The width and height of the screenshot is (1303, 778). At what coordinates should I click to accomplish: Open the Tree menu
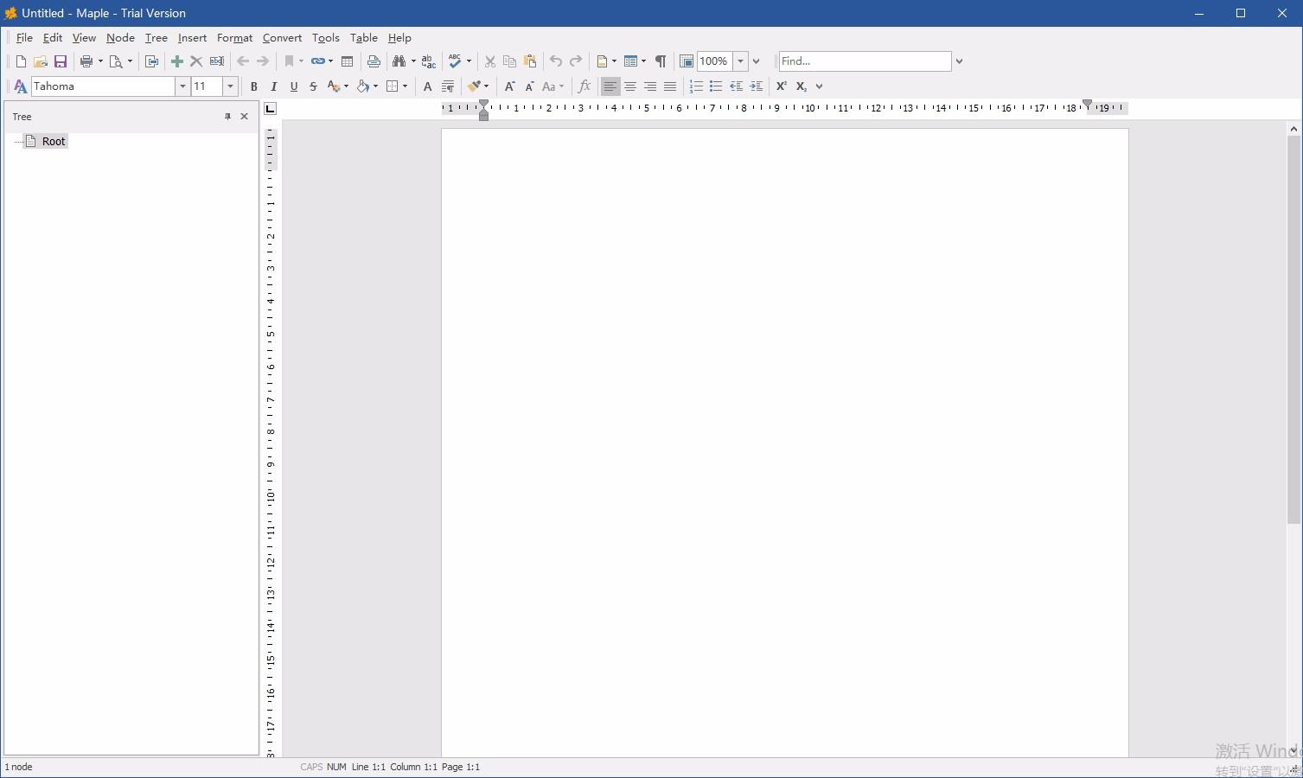click(x=156, y=38)
